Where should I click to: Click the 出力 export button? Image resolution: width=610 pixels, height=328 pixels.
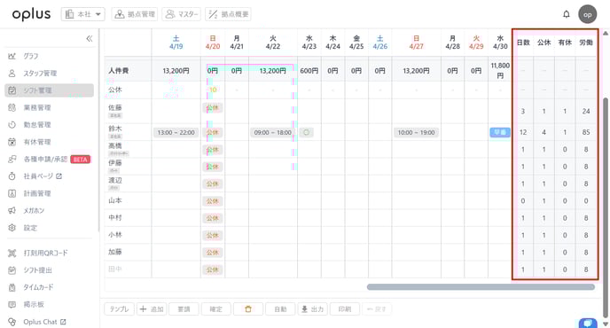coord(312,308)
